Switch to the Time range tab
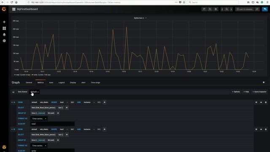270x152 pixels. click(x=95, y=83)
